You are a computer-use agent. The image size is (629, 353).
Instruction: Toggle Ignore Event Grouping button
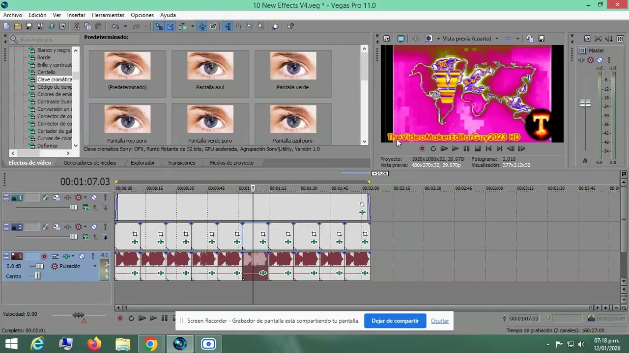coord(213,26)
